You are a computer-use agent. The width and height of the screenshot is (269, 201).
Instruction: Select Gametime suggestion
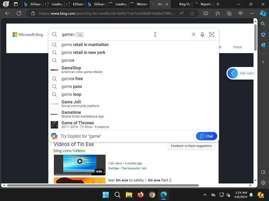click(134, 114)
